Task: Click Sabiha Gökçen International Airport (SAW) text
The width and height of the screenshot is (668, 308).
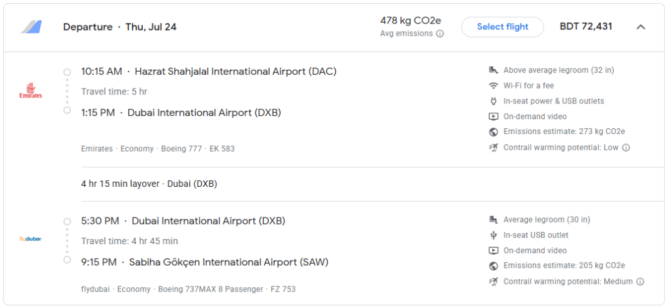Action: pyautogui.click(x=229, y=262)
